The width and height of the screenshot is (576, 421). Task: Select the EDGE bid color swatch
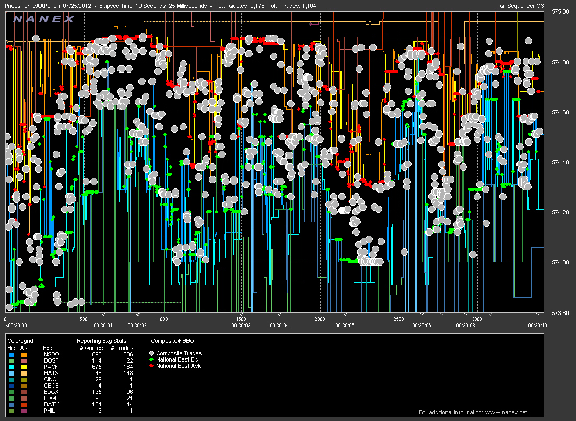pyautogui.click(x=11, y=398)
